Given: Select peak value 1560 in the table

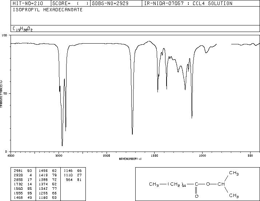Looking at the screenshot, I should (19, 189).
